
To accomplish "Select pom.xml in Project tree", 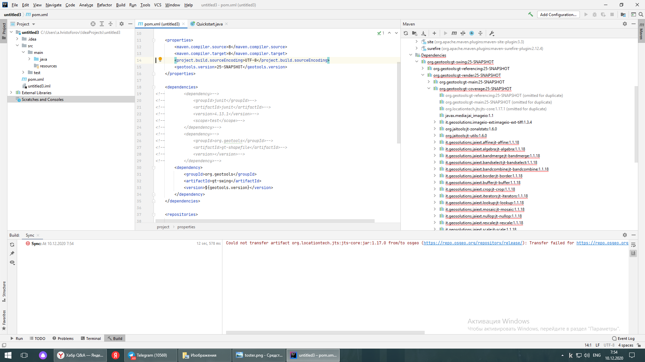I will (36, 79).
